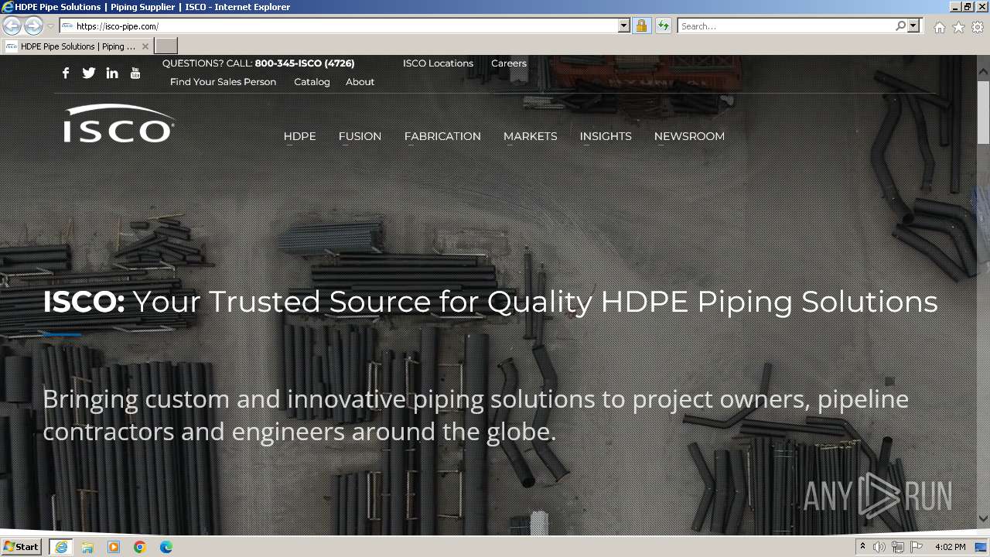Open the FABRICATION menu
The width and height of the screenshot is (990, 557).
442,136
